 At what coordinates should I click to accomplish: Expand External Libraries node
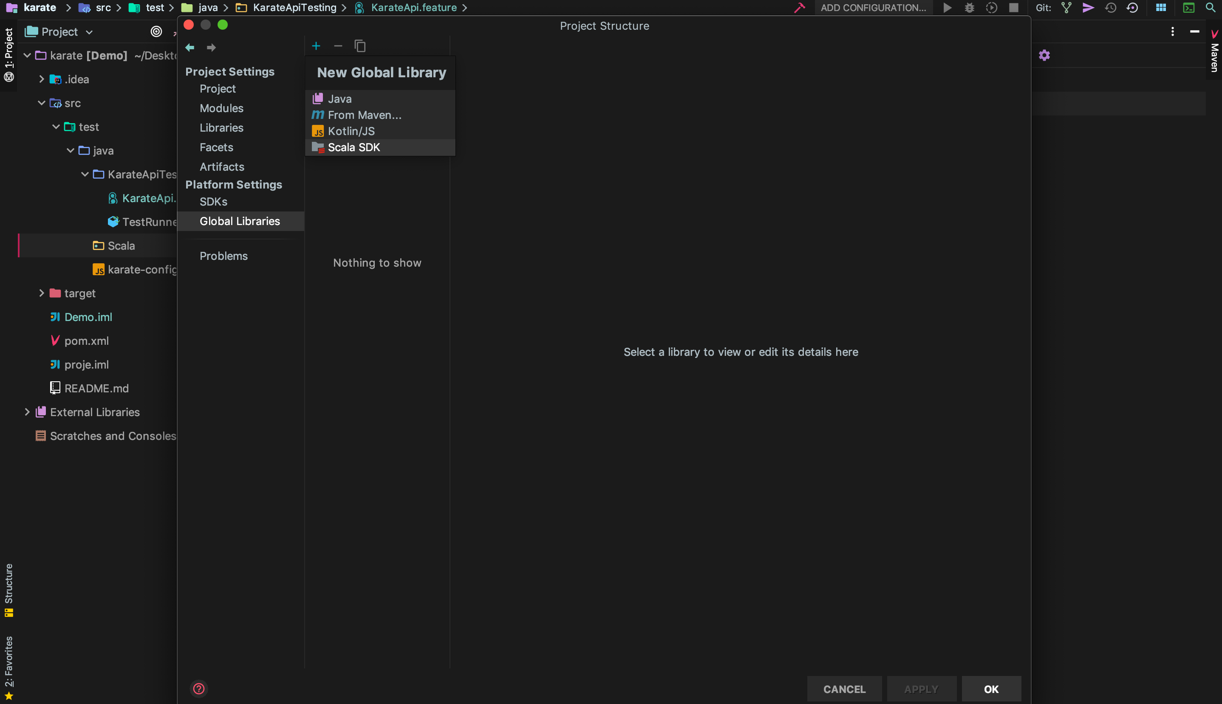[x=27, y=412]
